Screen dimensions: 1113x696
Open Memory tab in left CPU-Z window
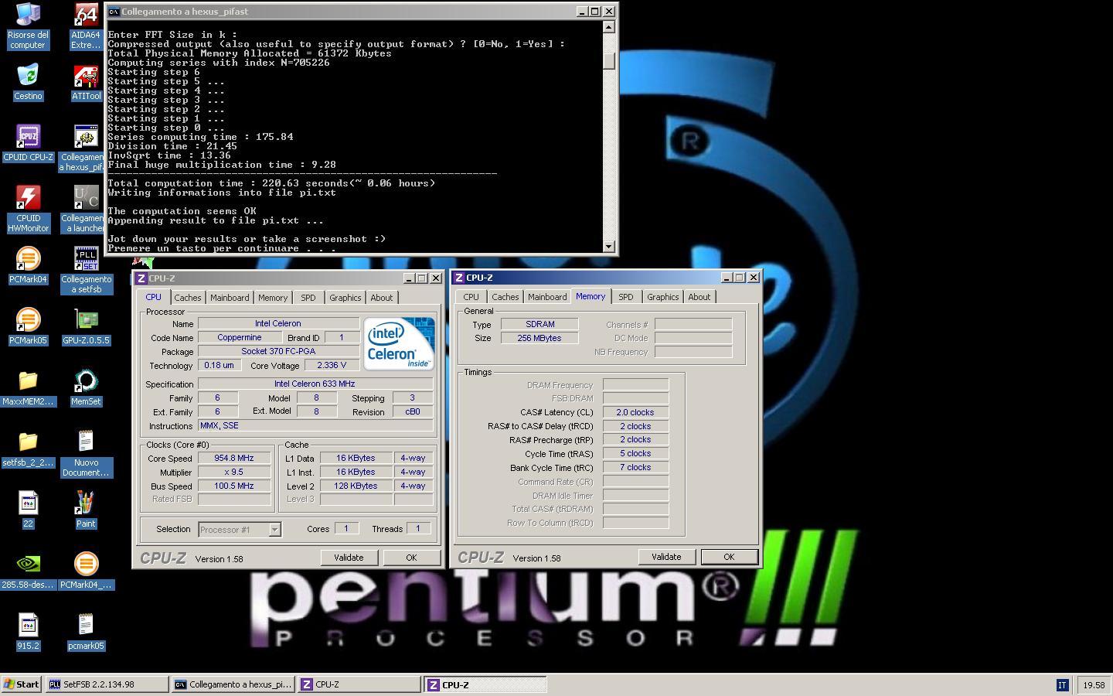coord(273,298)
